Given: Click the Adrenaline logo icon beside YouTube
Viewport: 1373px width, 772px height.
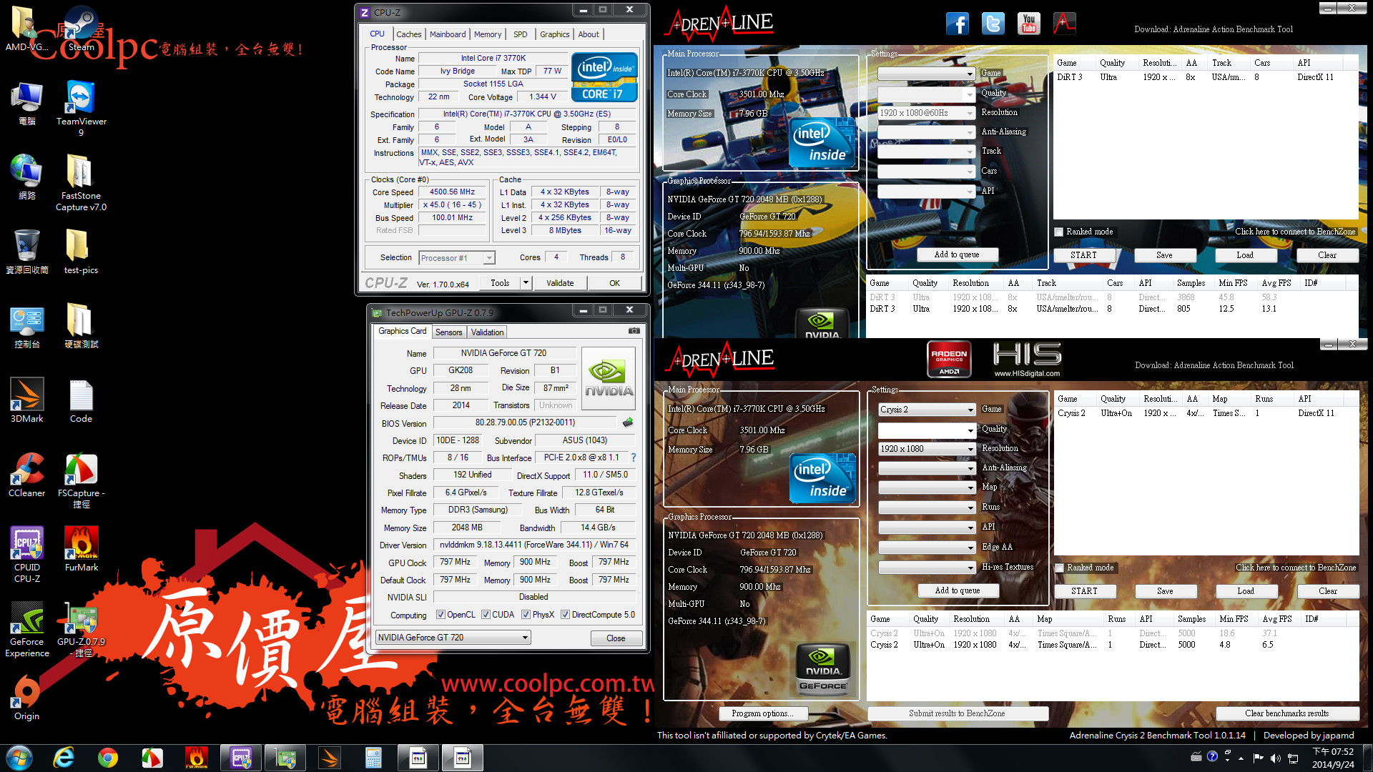Looking at the screenshot, I should 1064,24.
